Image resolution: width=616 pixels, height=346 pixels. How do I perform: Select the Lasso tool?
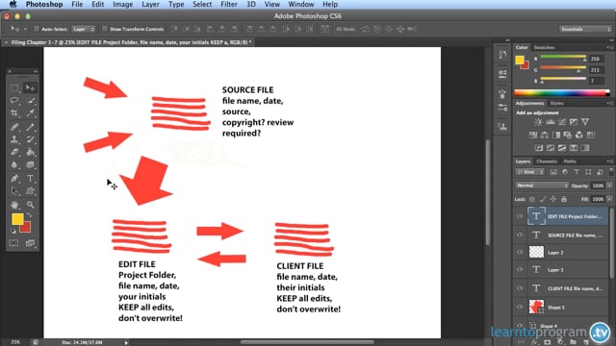coord(14,100)
